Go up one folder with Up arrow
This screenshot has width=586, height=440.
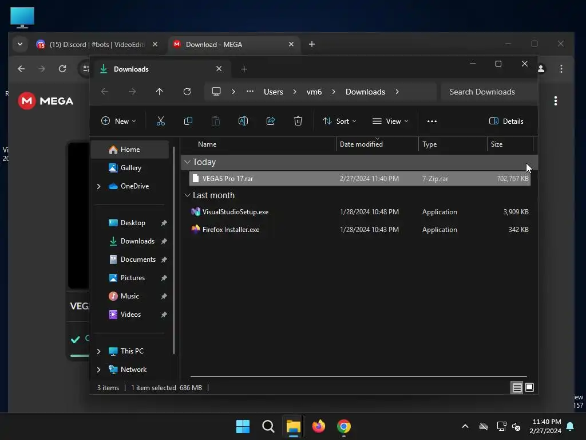point(159,92)
